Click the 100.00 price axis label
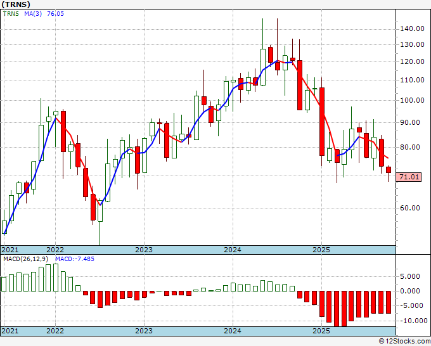431x346 pixels. click(x=412, y=100)
